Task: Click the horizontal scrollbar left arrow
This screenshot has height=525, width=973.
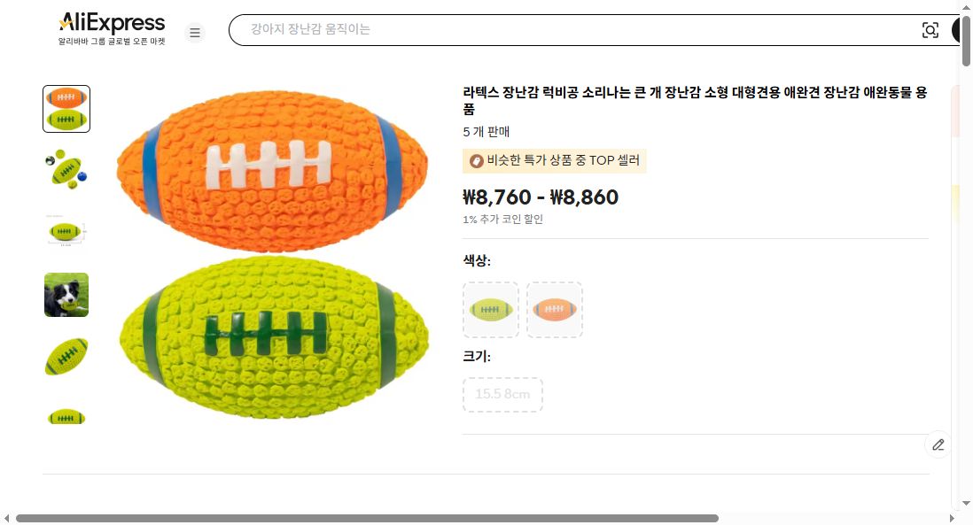Action: pos(7,518)
